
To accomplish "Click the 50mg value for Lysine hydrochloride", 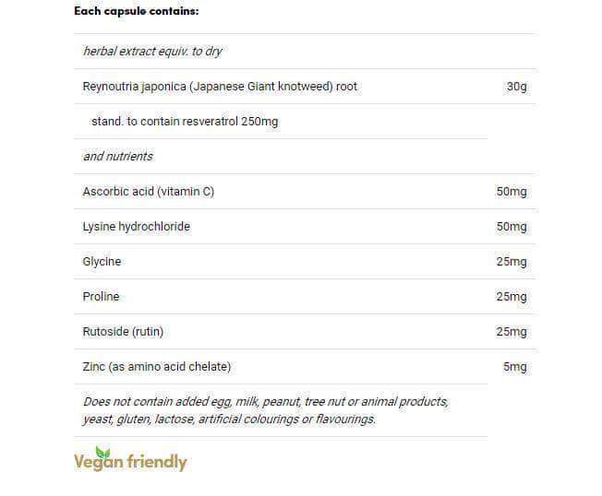I will (x=511, y=227).
